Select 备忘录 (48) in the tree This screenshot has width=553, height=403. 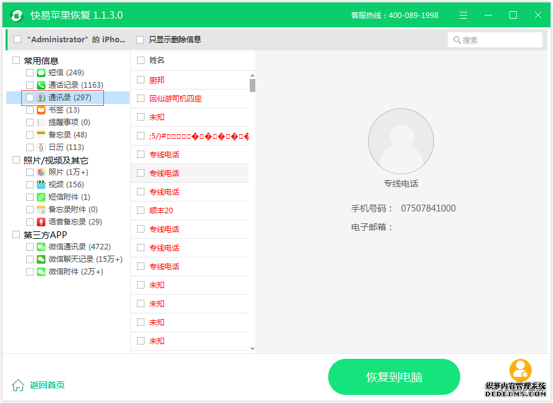pyautogui.click(x=68, y=135)
